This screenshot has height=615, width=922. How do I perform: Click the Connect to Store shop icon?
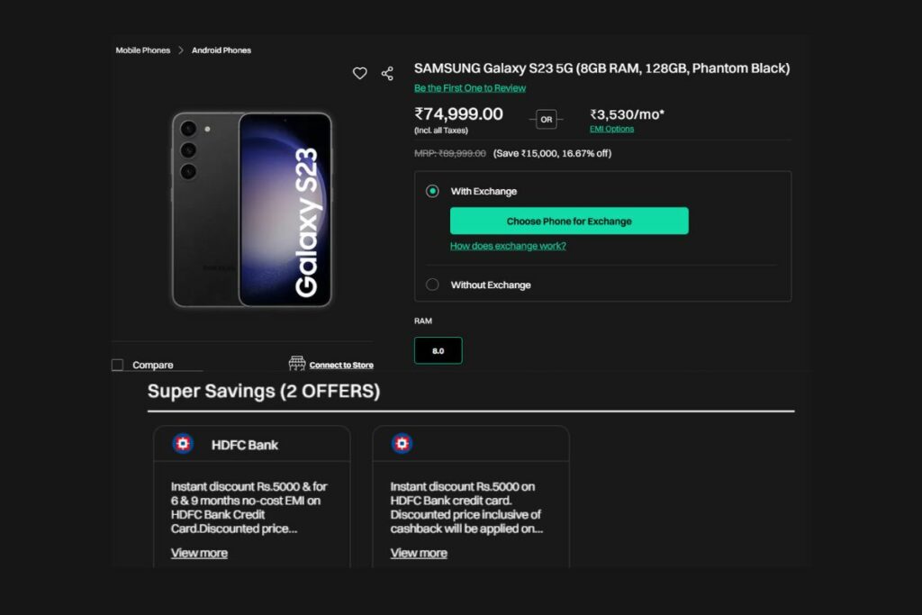pos(297,364)
